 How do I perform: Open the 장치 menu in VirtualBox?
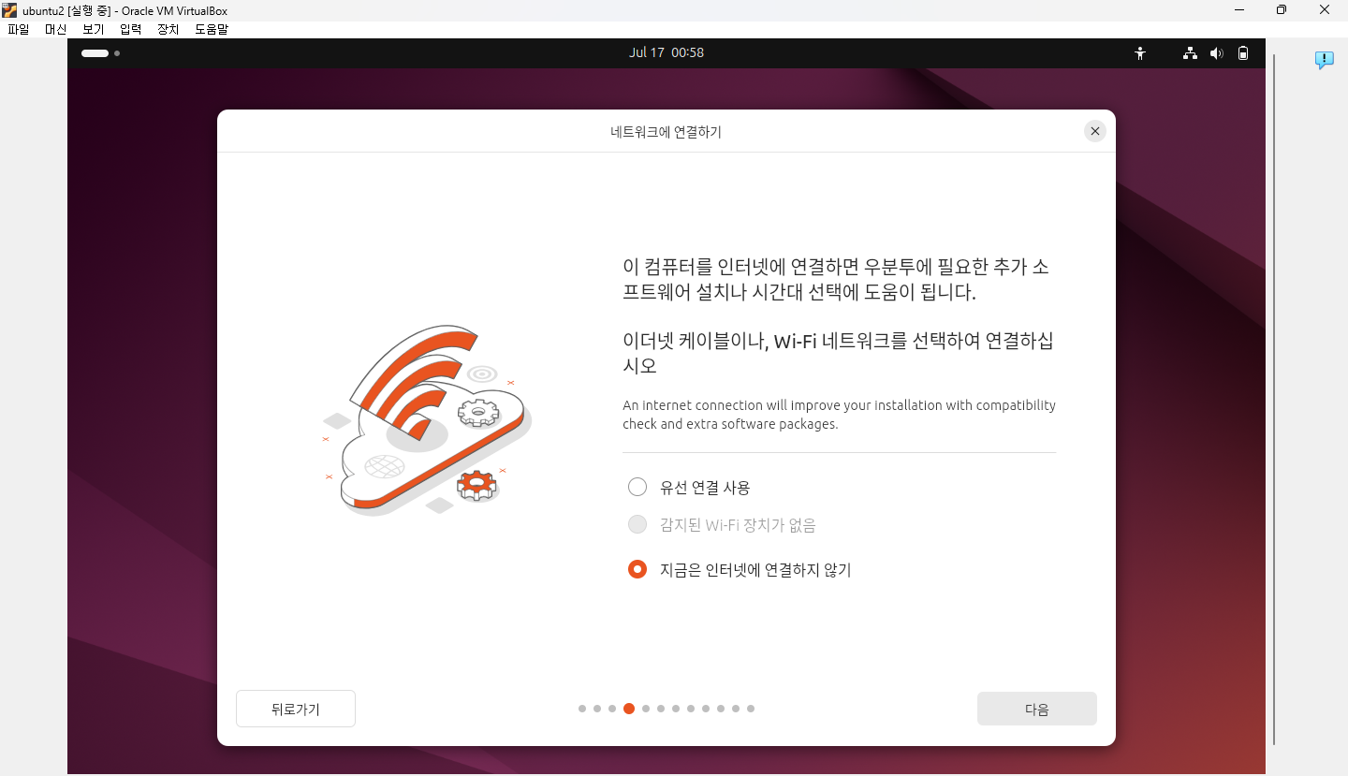(x=168, y=29)
